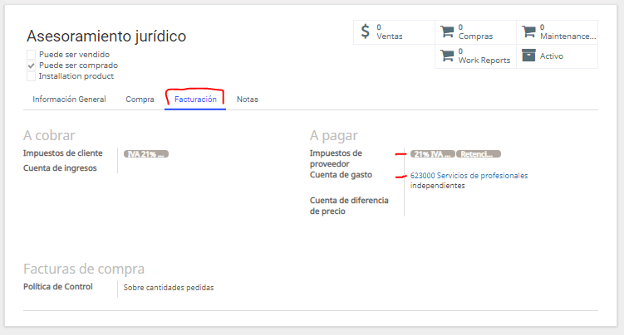Click the Impuestos de cliente label
Screen dimensions: 624x335
click(63, 153)
